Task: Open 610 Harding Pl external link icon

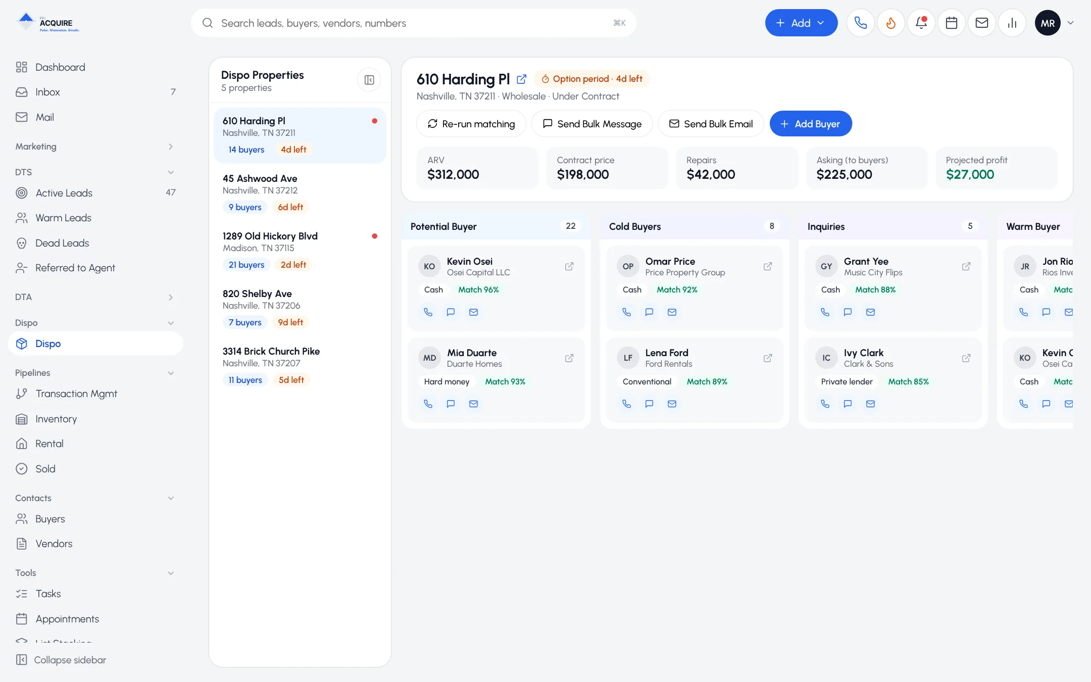Action: pyautogui.click(x=521, y=79)
